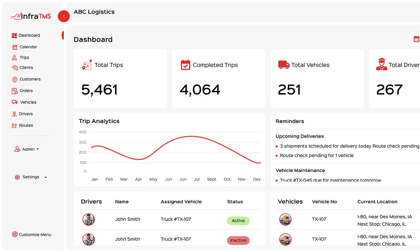Collapse the sidebar with the red chevron button
420x252 pixels.
[64, 16]
